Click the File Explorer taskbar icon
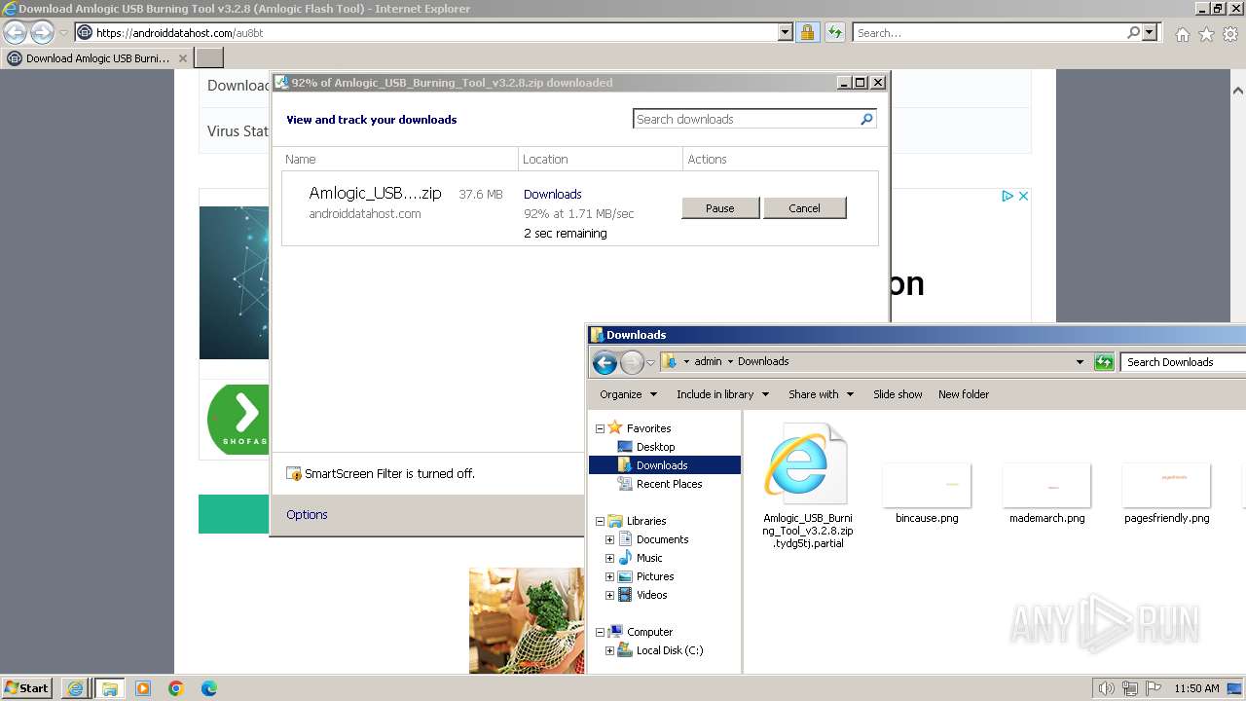The image size is (1246, 701). 109,688
